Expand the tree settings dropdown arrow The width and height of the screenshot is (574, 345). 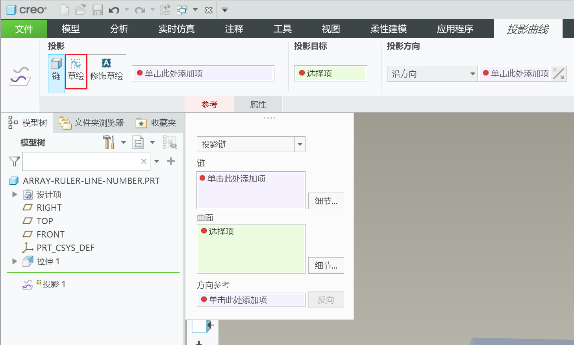[x=124, y=142]
